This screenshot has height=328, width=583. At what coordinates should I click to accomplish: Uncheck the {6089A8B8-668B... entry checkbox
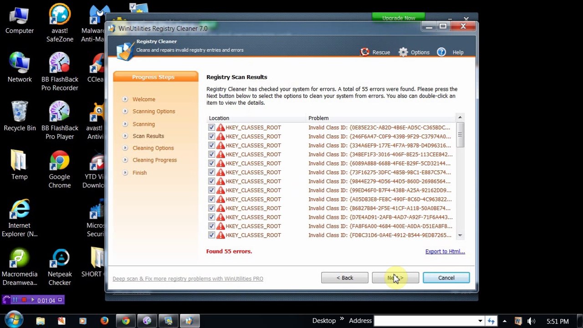tap(211, 163)
